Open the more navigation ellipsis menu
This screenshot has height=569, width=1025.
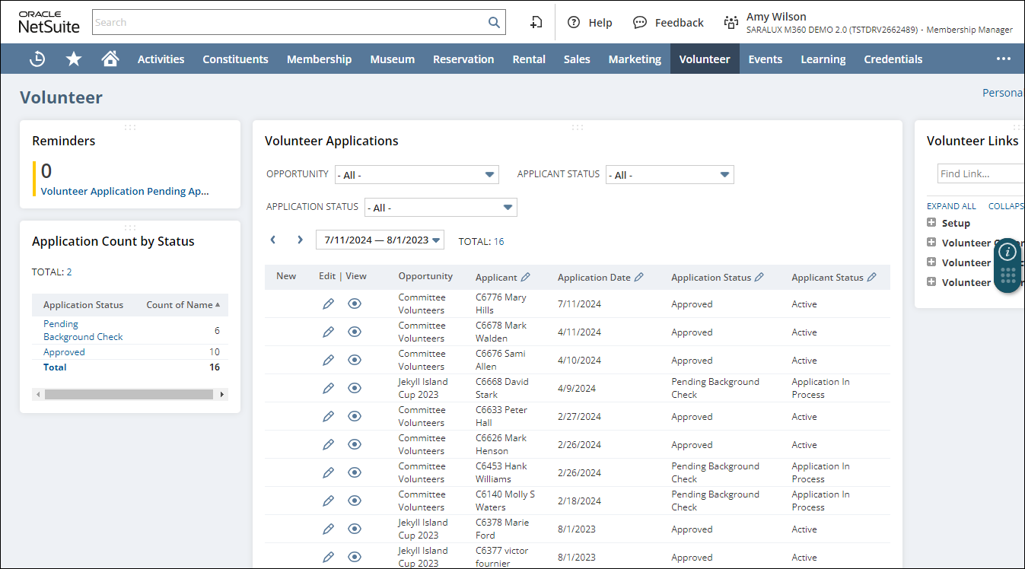click(1004, 59)
